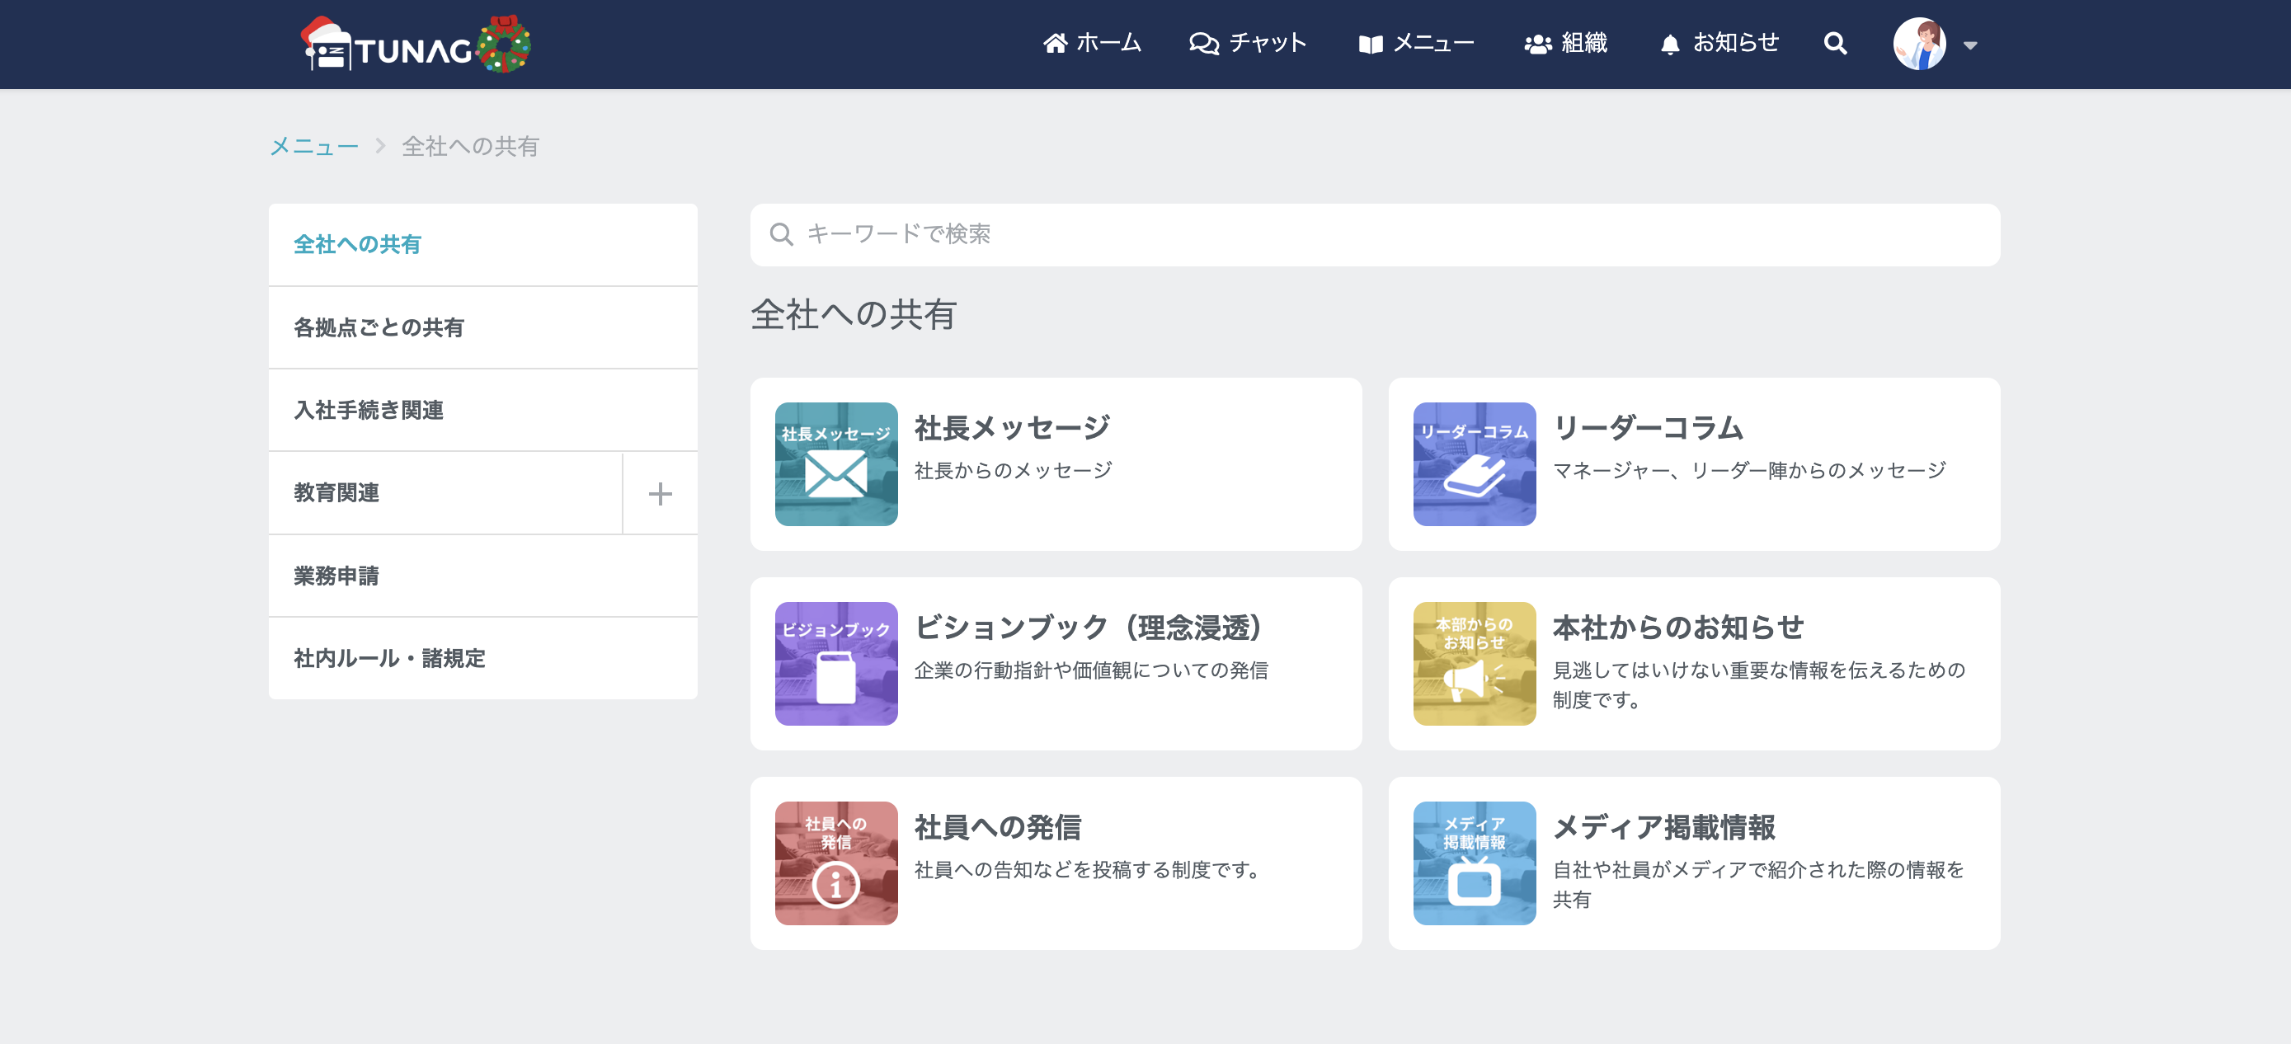
Task: Click the user profile avatar
Action: pos(1918,44)
